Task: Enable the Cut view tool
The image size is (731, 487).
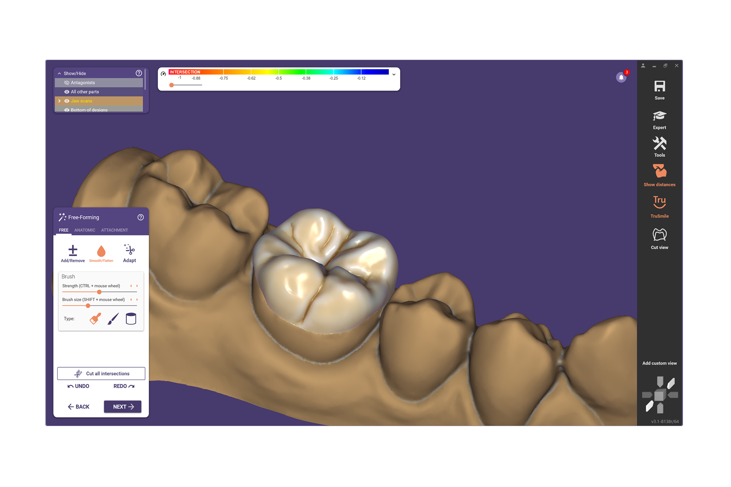Action: point(659,235)
